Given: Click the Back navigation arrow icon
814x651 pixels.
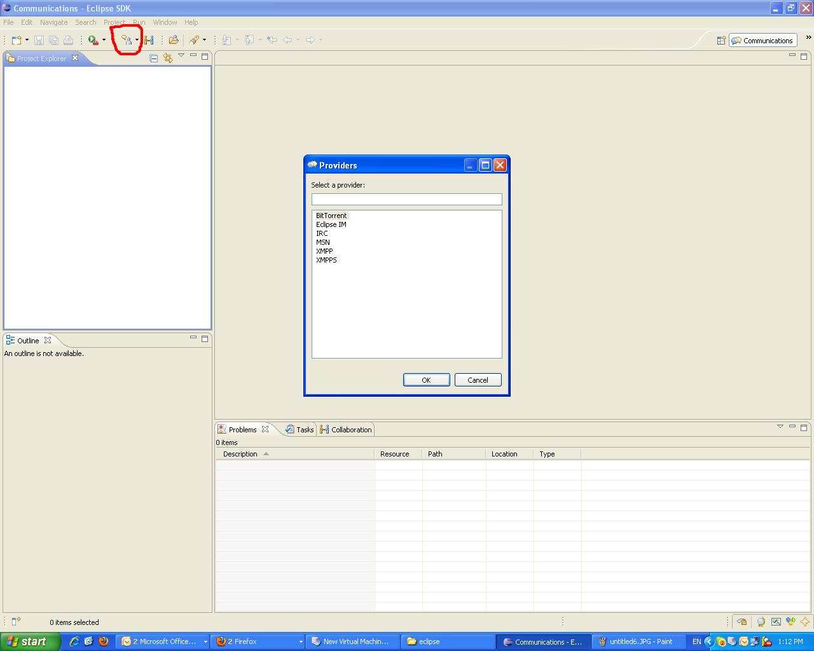Looking at the screenshot, I should (x=287, y=40).
